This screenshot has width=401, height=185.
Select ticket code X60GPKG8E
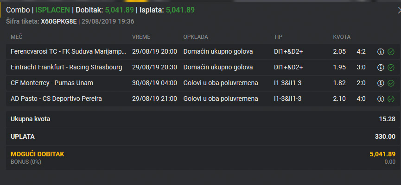pos(59,21)
